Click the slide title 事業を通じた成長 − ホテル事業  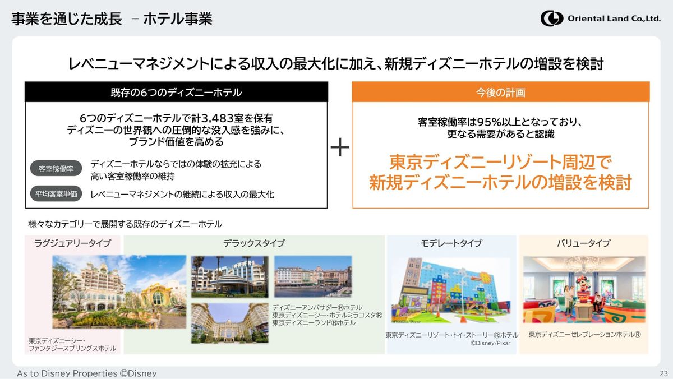point(112,19)
